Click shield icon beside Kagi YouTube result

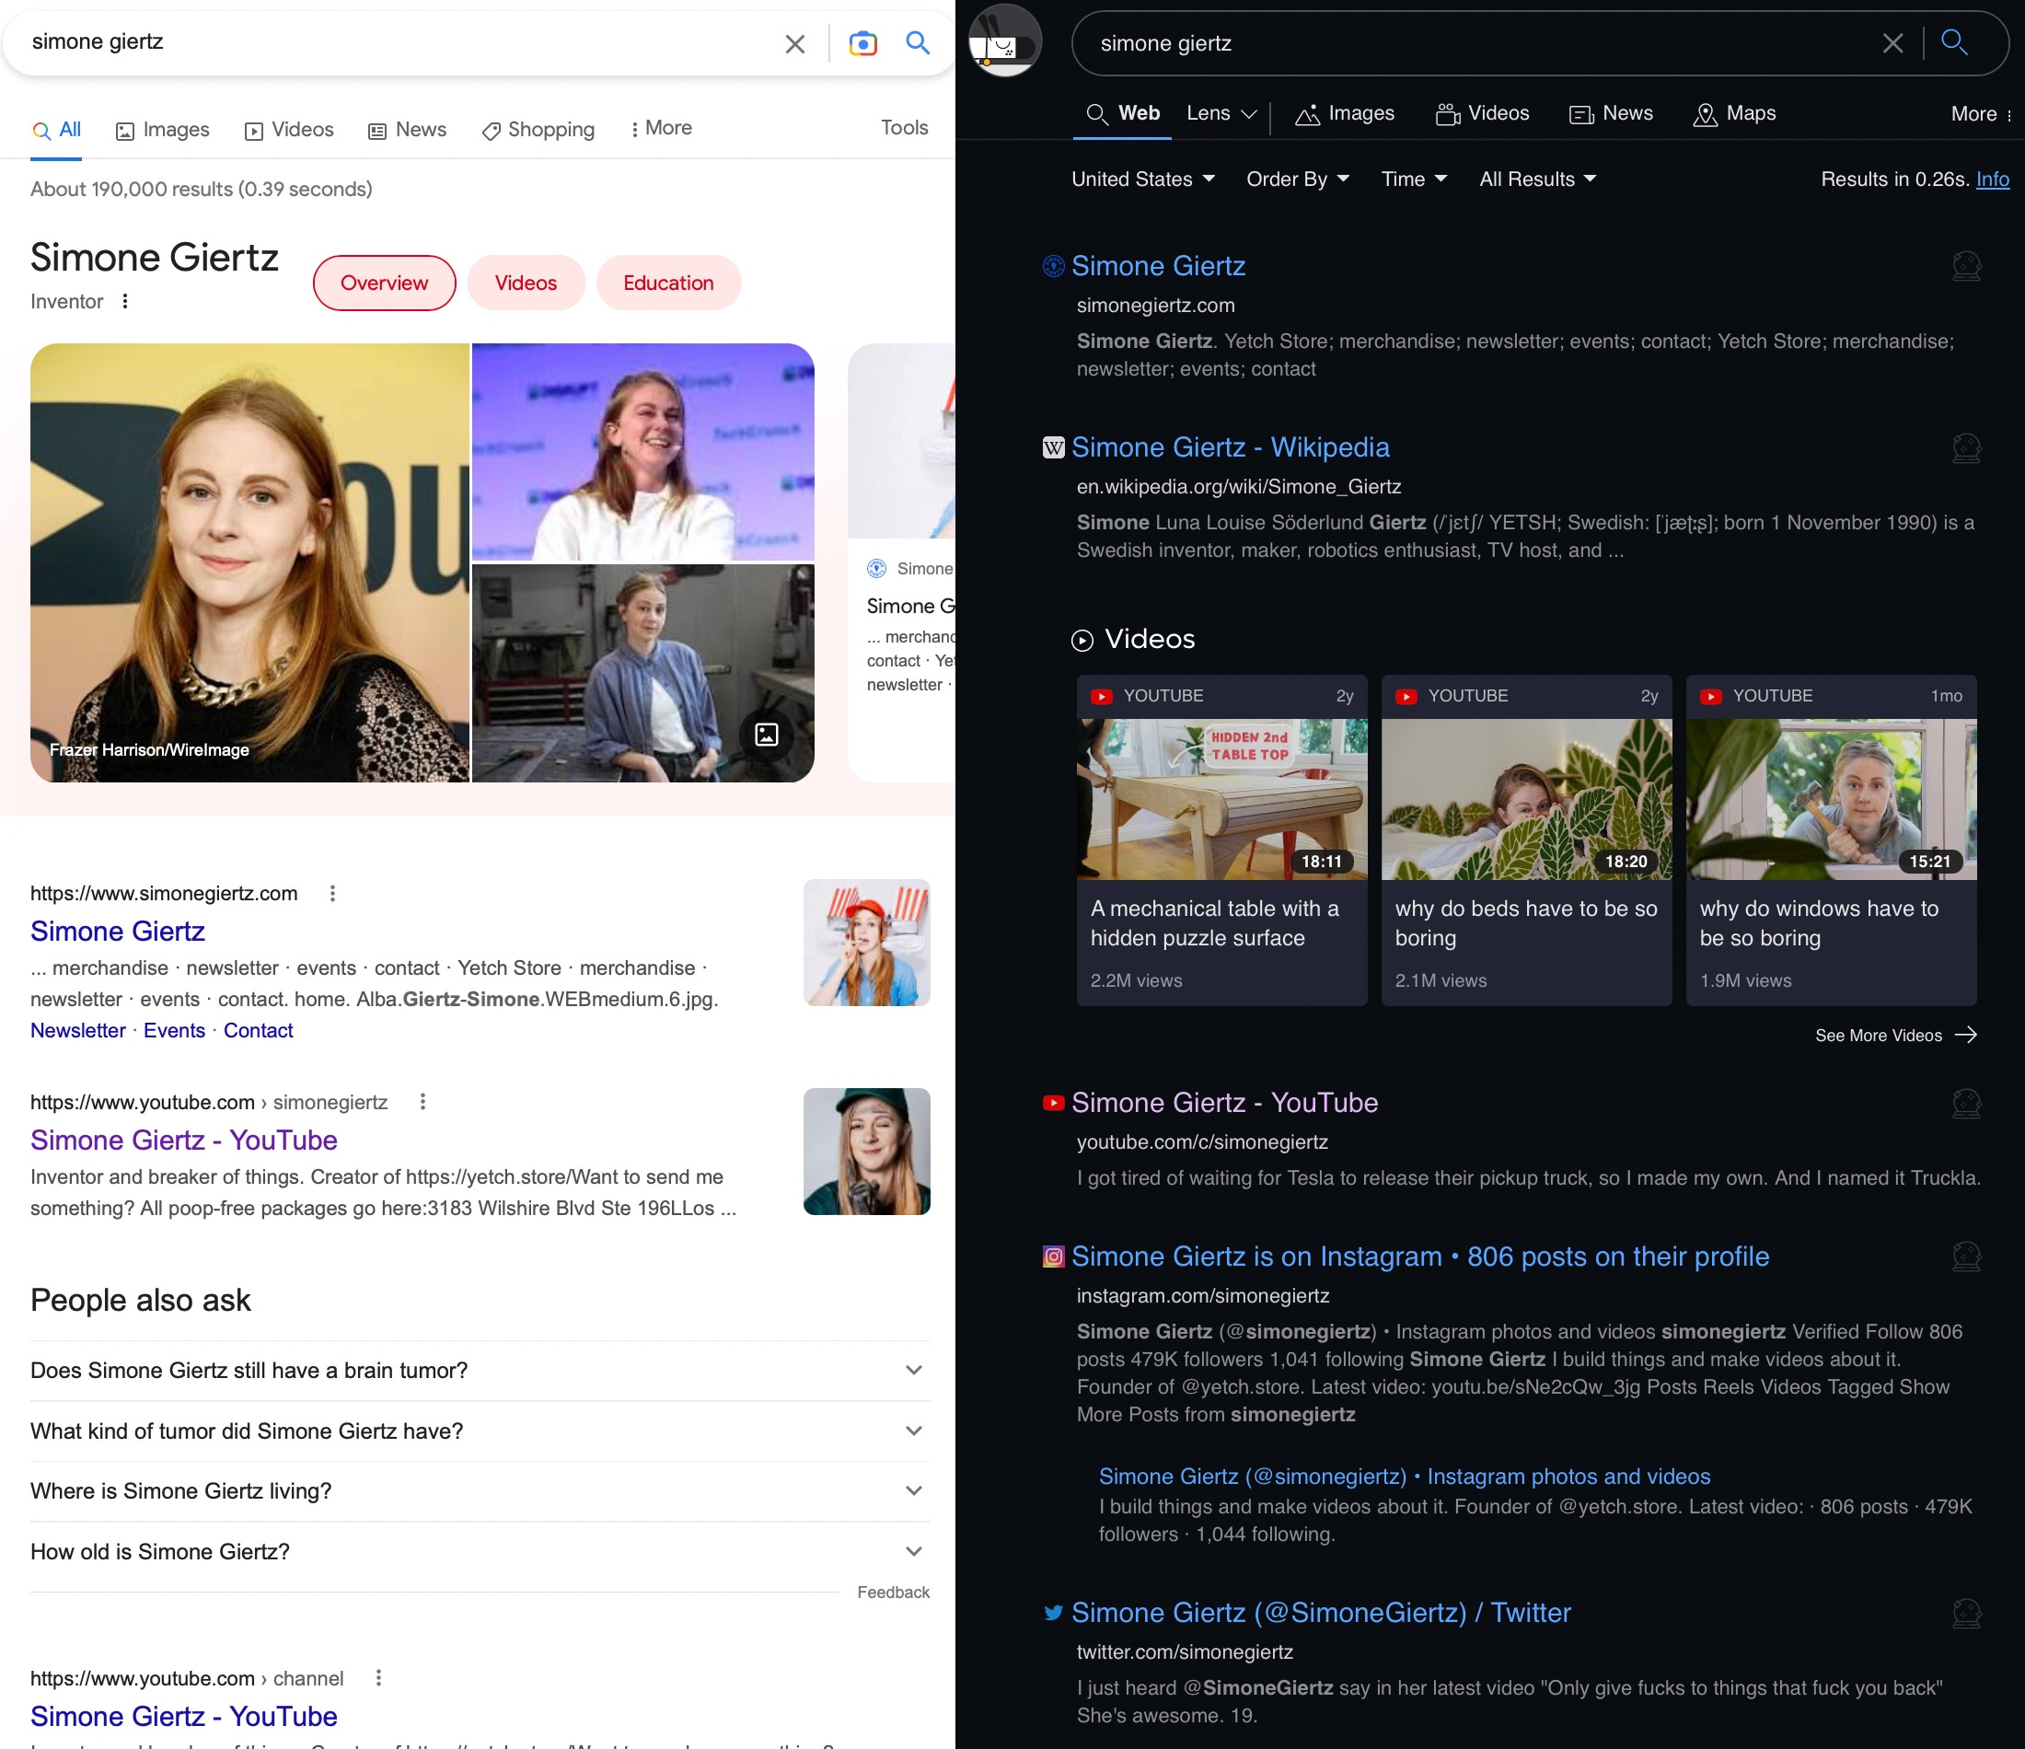pyautogui.click(x=1966, y=1103)
